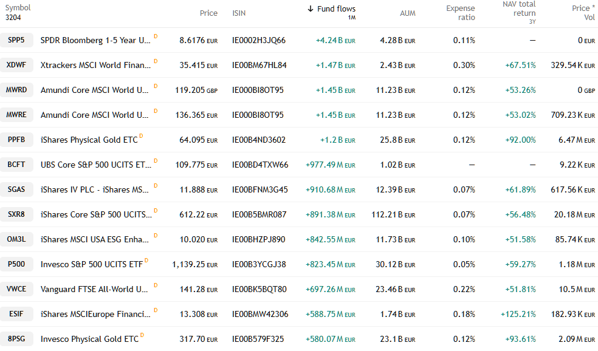Sort by the Expense ratio column header
Screen dimensions: 598x351
point(460,13)
